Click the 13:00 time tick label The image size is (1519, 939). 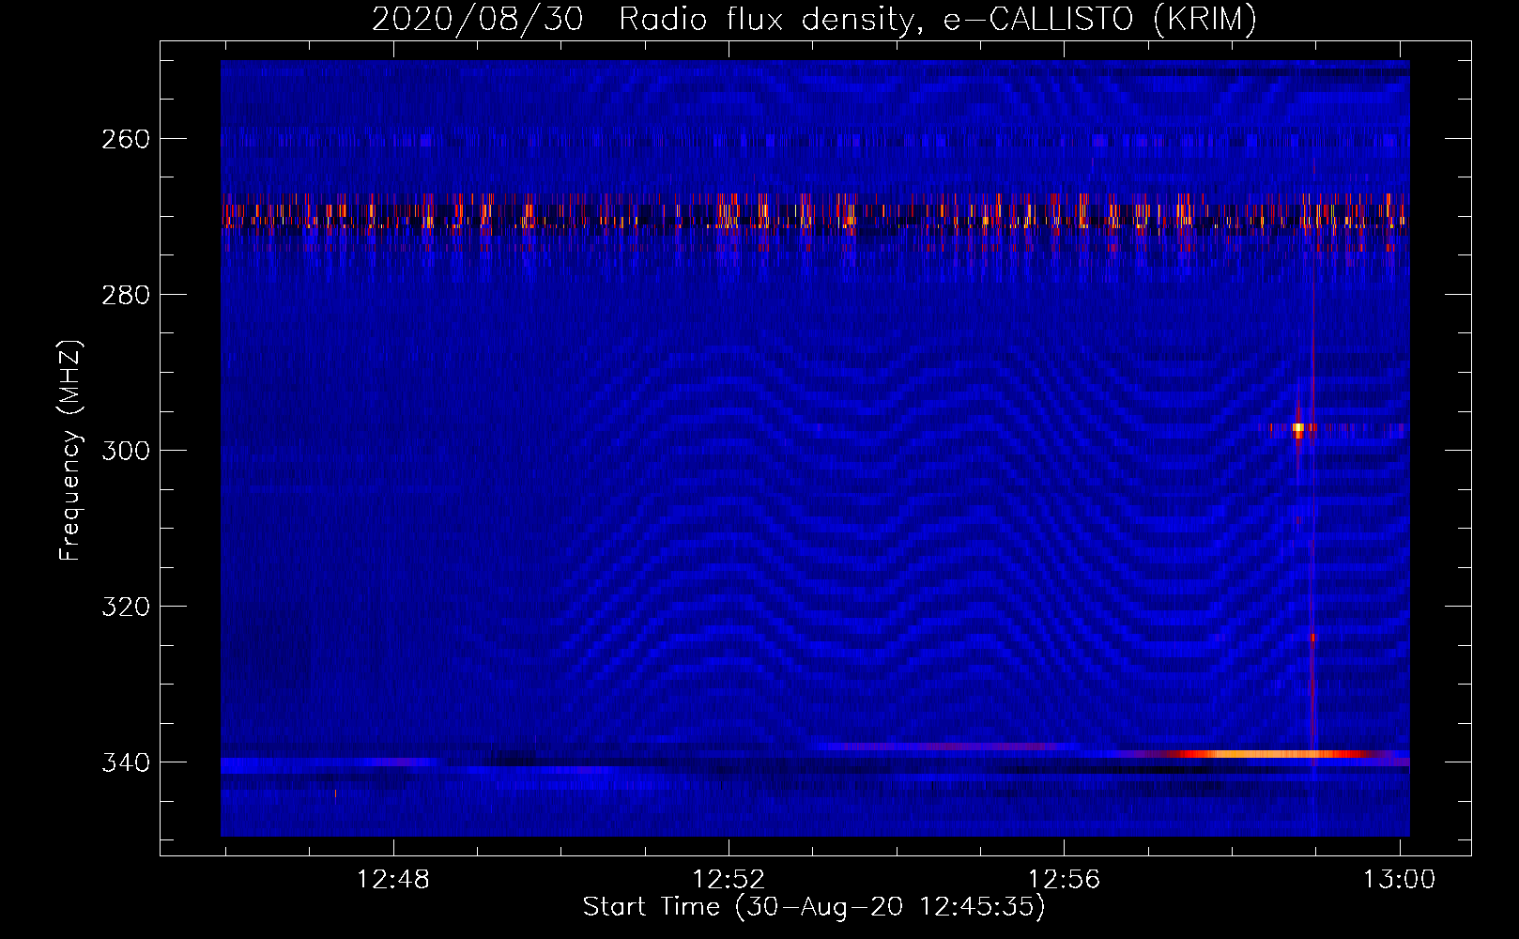tap(1400, 880)
